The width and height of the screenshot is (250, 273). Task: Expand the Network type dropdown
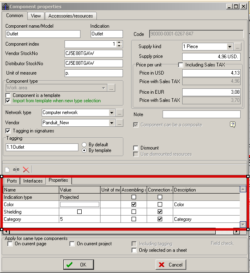[x=112, y=112]
